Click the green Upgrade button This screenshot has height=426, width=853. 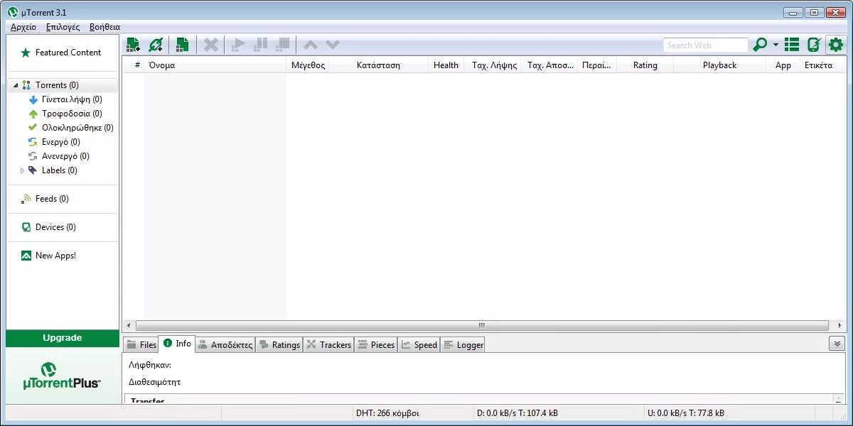(x=63, y=338)
